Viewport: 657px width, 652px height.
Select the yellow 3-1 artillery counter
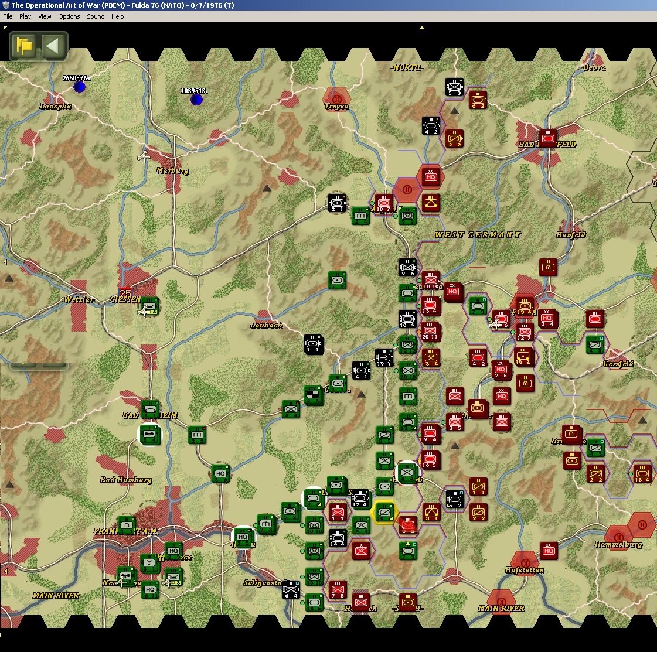tap(431, 512)
